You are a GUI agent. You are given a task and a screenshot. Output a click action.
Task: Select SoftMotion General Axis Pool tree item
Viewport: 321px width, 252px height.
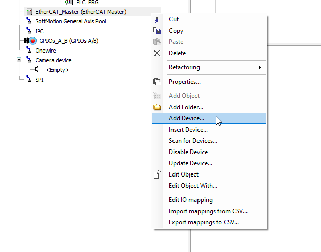[70, 21]
